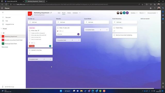The height and width of the screenshot is (93, 165).
Task: Check Use our normal intro item
Action: click(x=30, y=37)
